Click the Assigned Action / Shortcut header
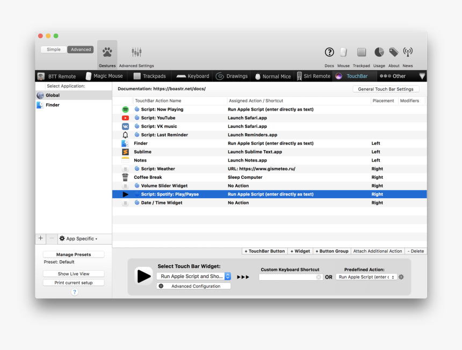 pyautogui.click(x=299, y=101)
